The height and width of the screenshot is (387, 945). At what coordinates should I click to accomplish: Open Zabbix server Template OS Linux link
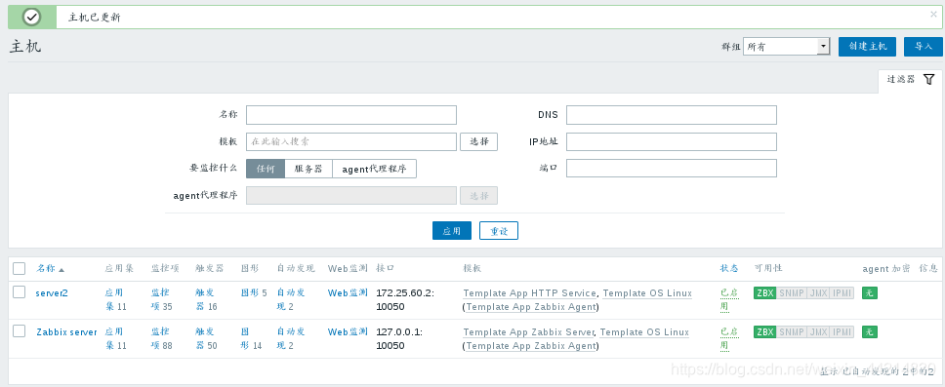tap(644, 332)
